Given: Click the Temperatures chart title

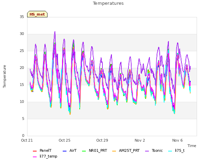Looking at the screenshot, I should pos(108,3).
